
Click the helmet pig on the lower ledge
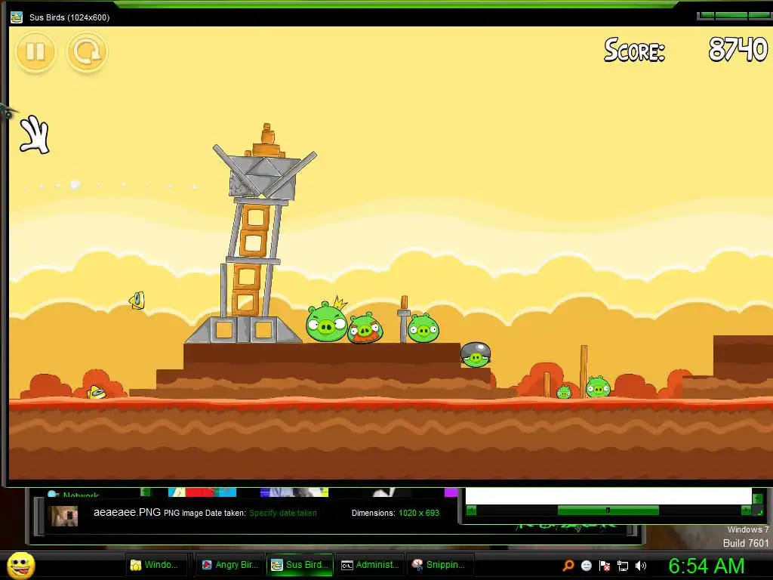476,355
